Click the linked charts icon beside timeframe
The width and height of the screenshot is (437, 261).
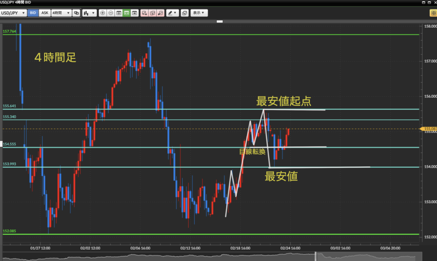coord(76,13)
